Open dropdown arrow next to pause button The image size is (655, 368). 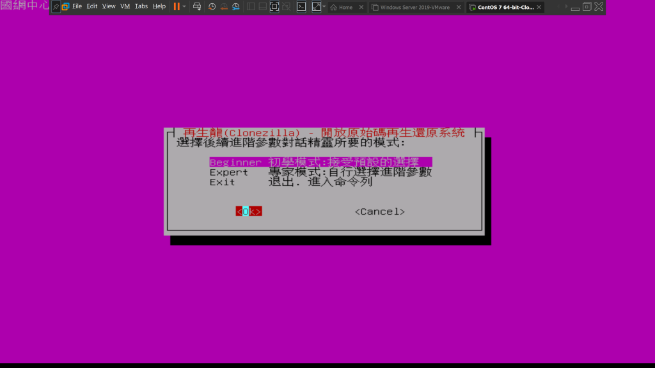point(185,6)
